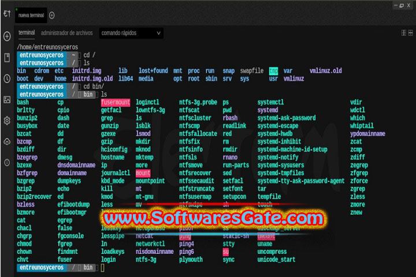Click the znew entry
Viewport: 416px width, 277px height.
[x=356, y=212]
